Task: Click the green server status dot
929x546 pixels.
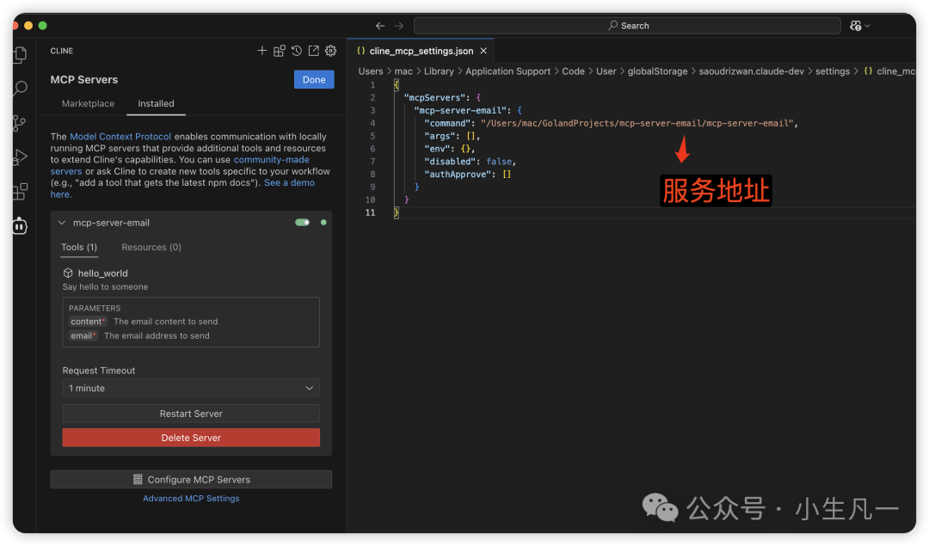Action: (x=323, y=223)
